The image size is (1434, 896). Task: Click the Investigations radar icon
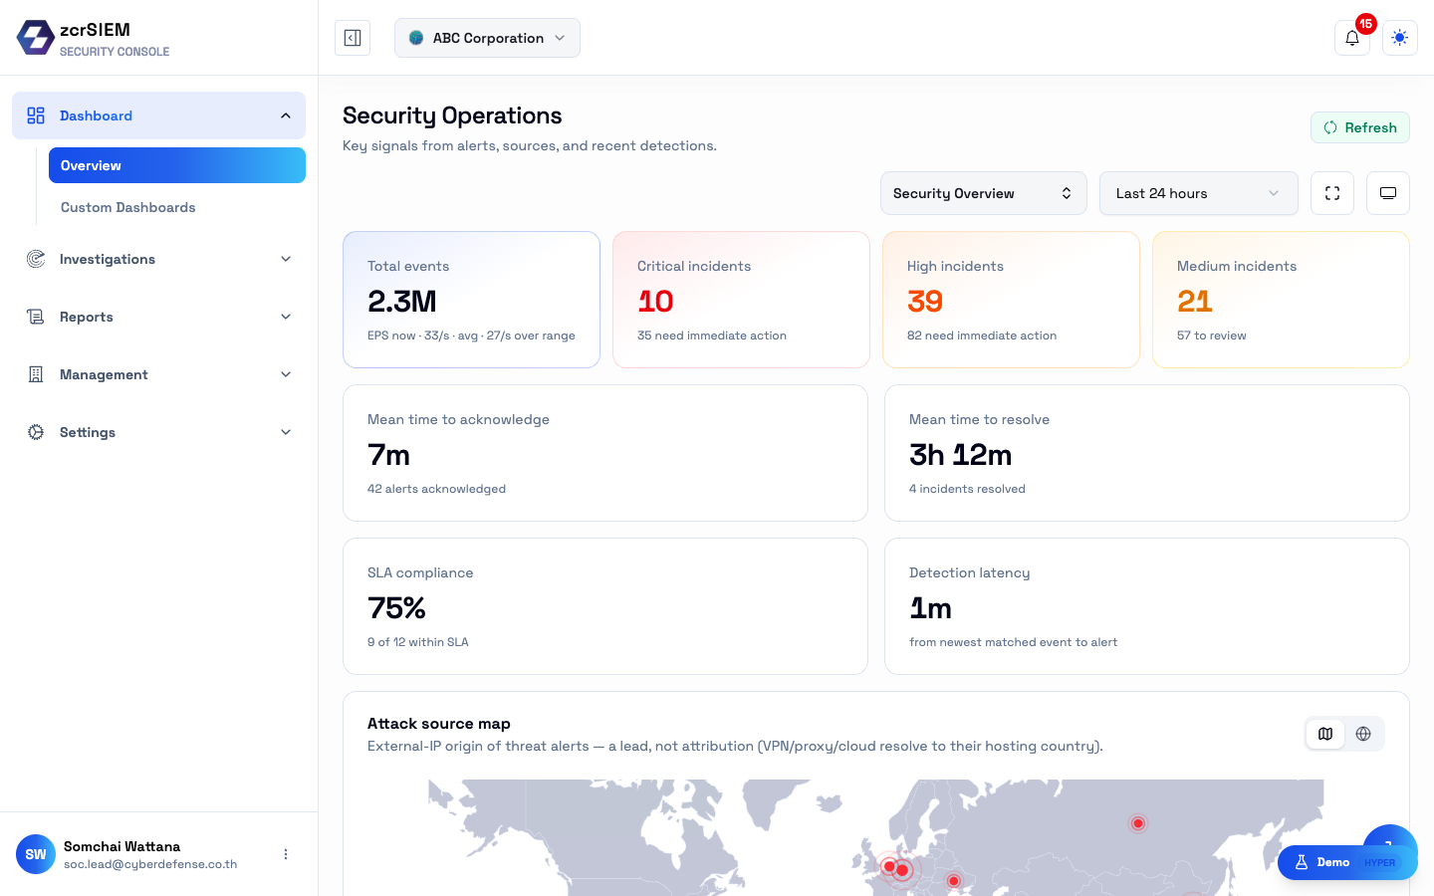pyautogui.click(x=36, y=259)
